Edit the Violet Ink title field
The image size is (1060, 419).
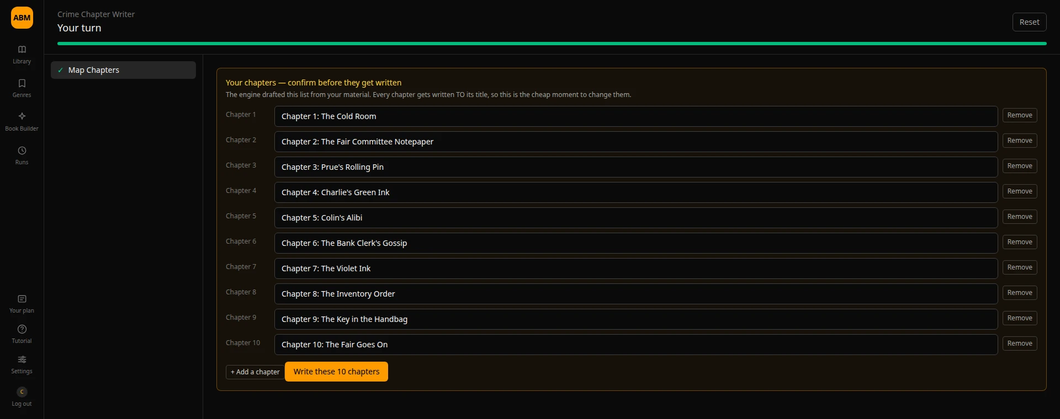tap(636, 268)
